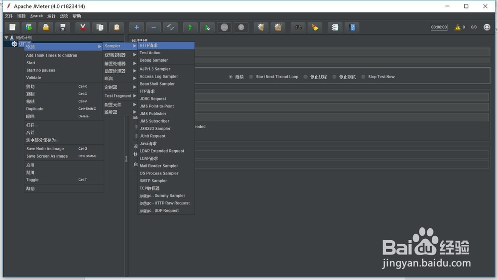Open the 文件 menu

point(9,16)
